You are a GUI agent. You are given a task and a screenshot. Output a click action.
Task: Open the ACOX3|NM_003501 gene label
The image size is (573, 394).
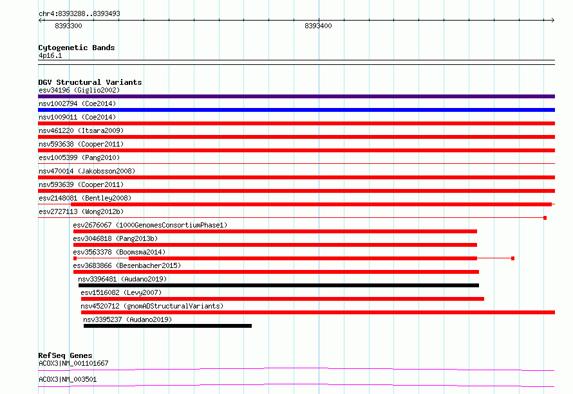pyautogui.click(x=68, y=379)
